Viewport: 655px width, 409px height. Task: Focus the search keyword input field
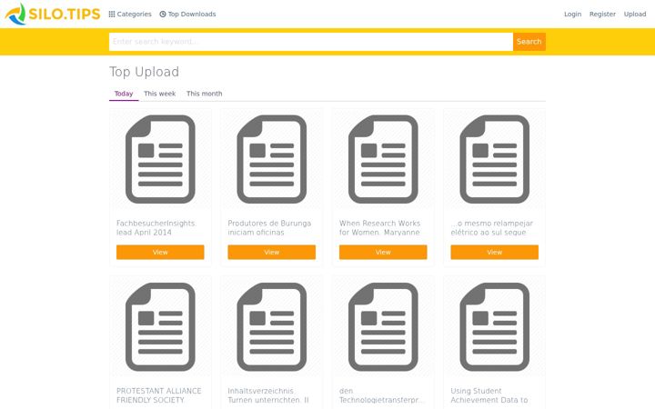coord(311,41)
